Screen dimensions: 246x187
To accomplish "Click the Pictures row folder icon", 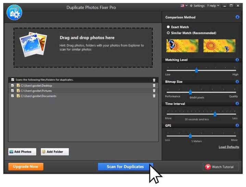I will click(18, 91).
